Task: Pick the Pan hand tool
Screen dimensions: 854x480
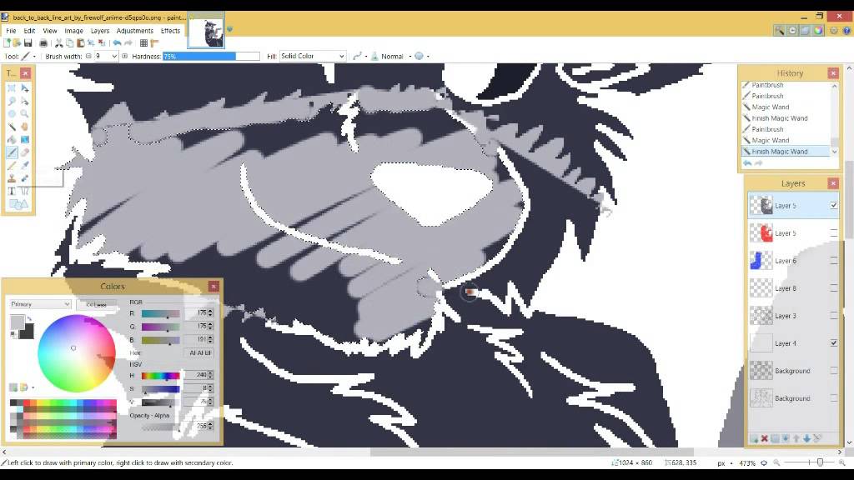Action: coord(24,127)
